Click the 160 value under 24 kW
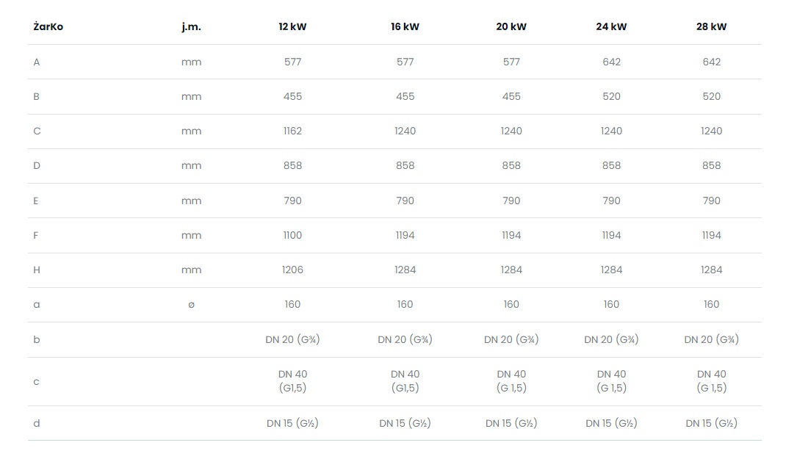Image resolution: width=786 pixels, height=473 pixels. (x=612, y=305)
